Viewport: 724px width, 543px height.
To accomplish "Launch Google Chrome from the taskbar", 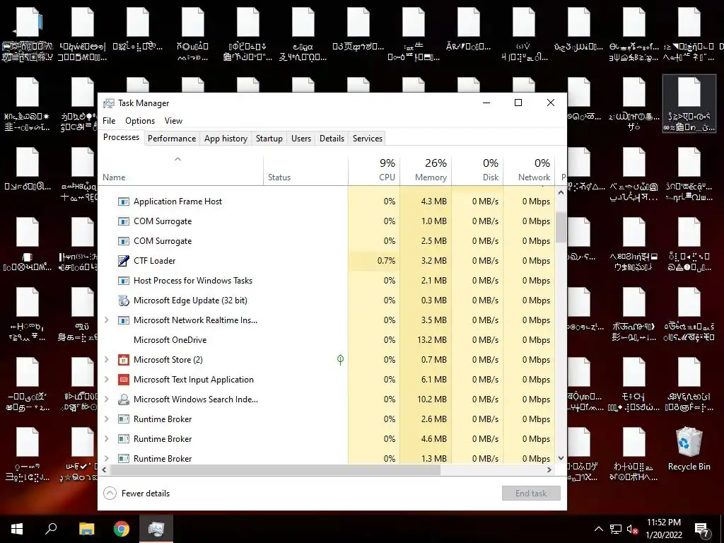I will 122,529.
